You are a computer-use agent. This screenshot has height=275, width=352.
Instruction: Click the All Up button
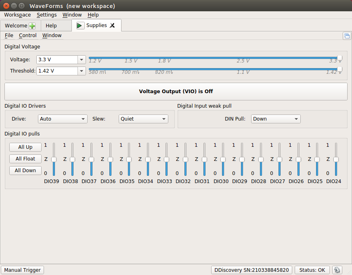coord(25,147)
